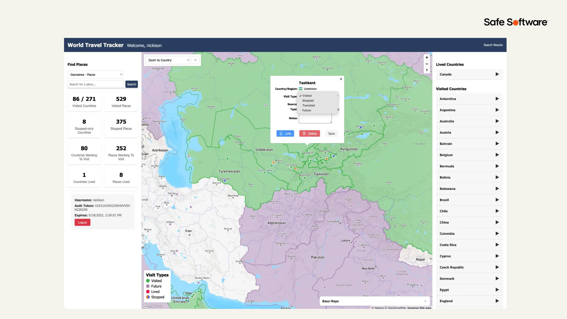
Task: Click the red Delete button
Action: 310,133
